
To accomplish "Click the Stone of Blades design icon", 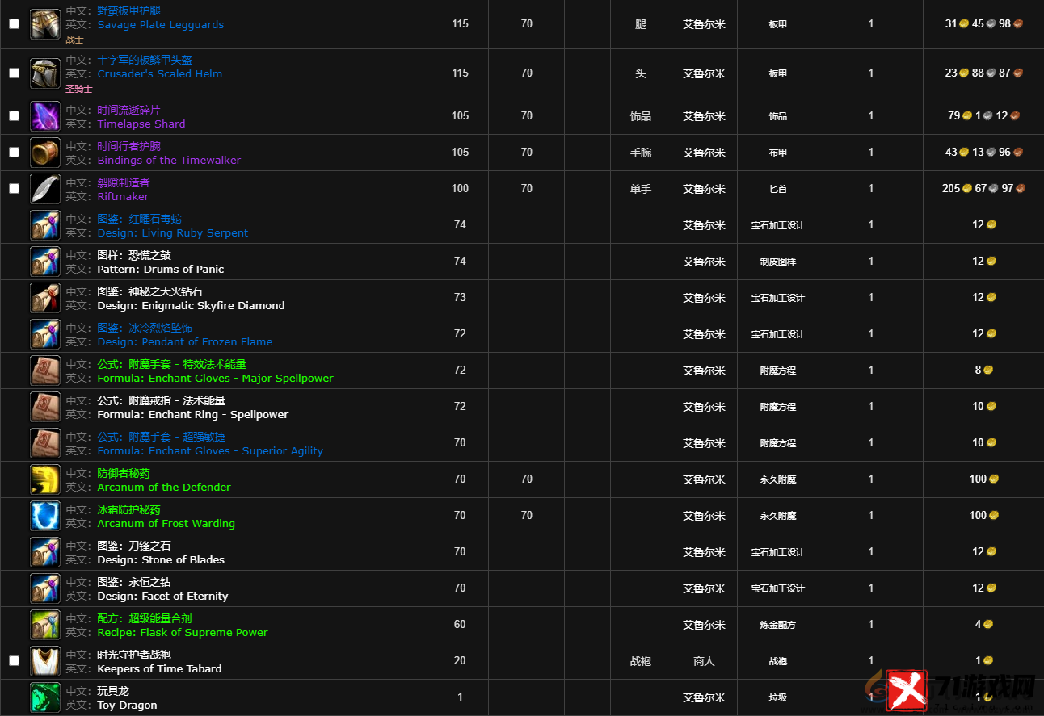I will [45, 552].
